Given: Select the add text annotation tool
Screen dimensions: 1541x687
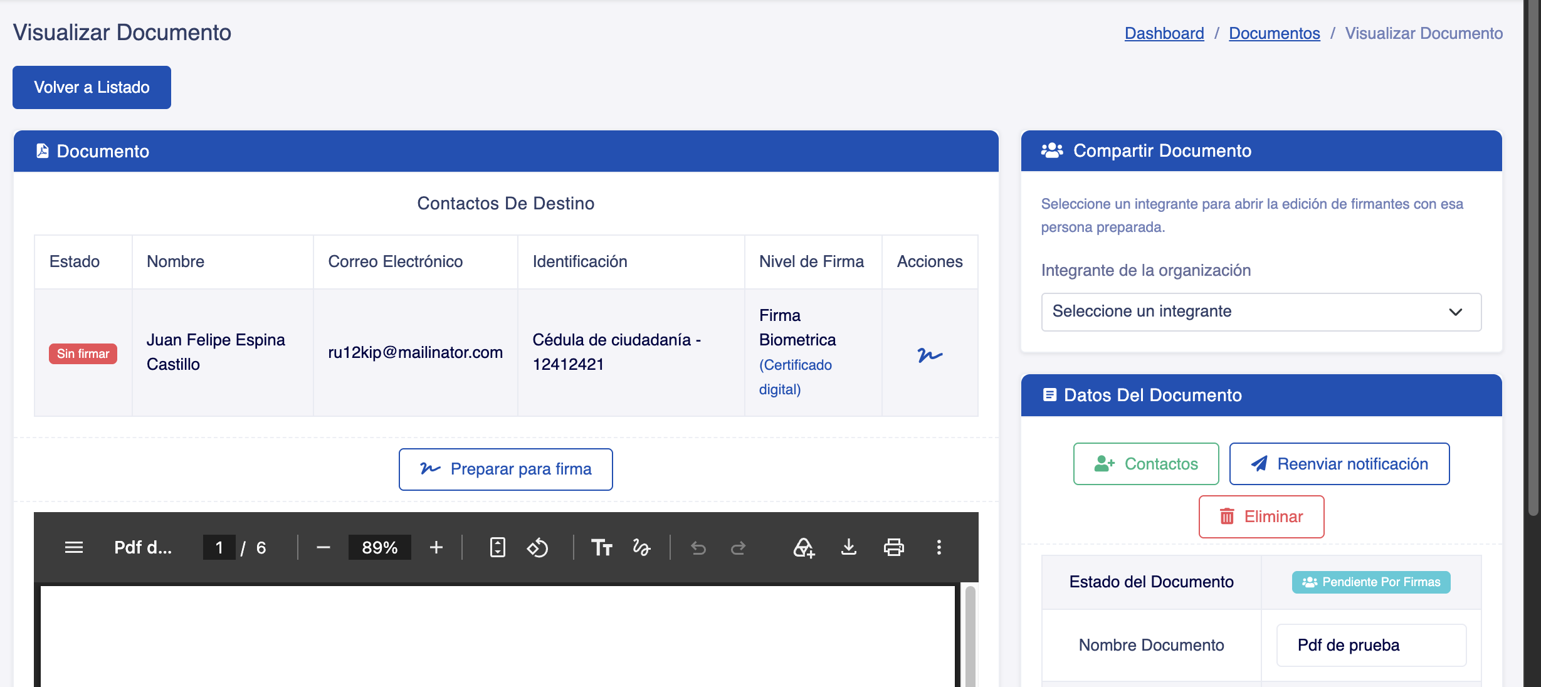Looking at the screenshot, I should [602, 547].
